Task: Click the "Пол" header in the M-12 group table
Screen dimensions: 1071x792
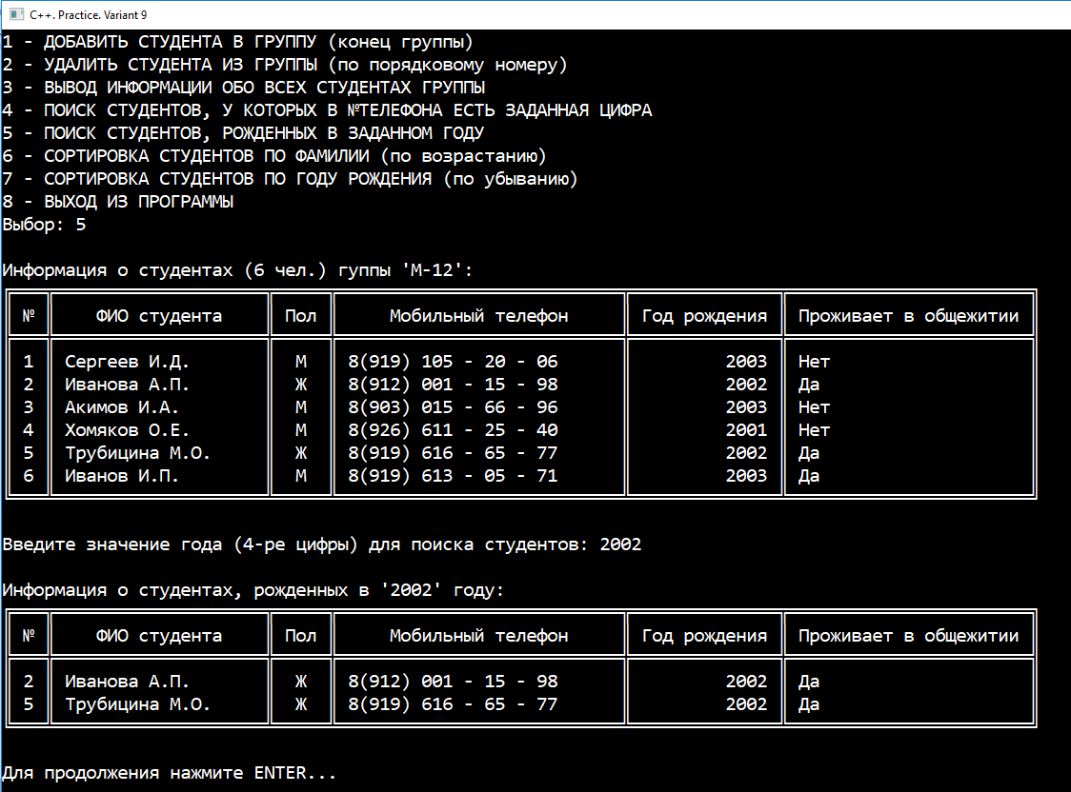Action: (x=300, y=316)
